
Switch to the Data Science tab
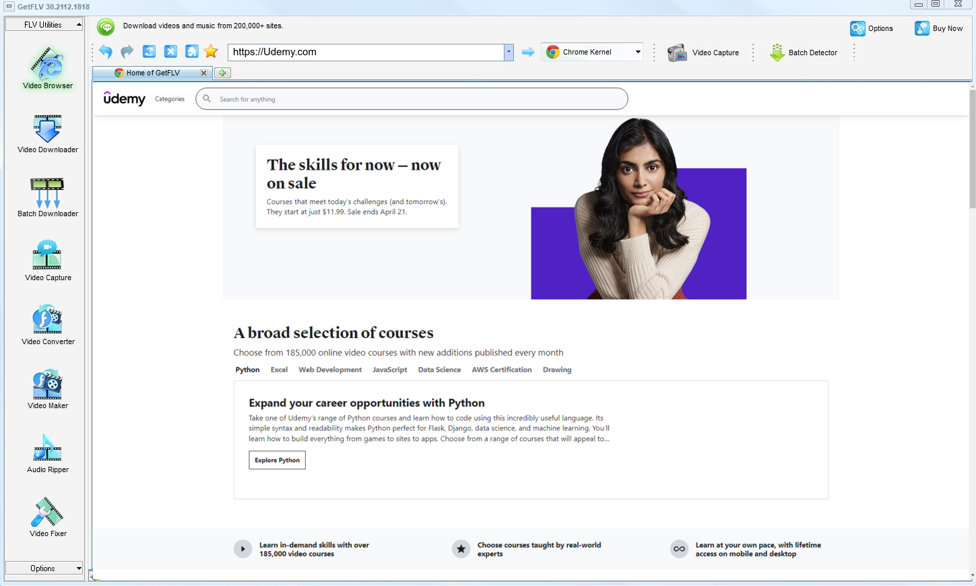point(439,370)
